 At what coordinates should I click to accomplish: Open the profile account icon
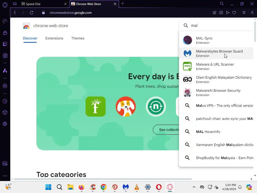tap(252, 13)
